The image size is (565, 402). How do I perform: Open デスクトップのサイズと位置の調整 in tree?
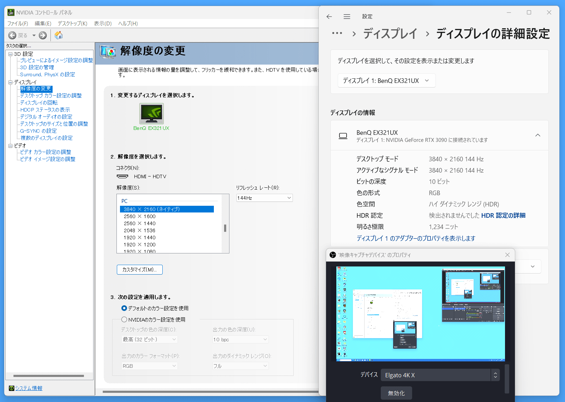[54, 124]
